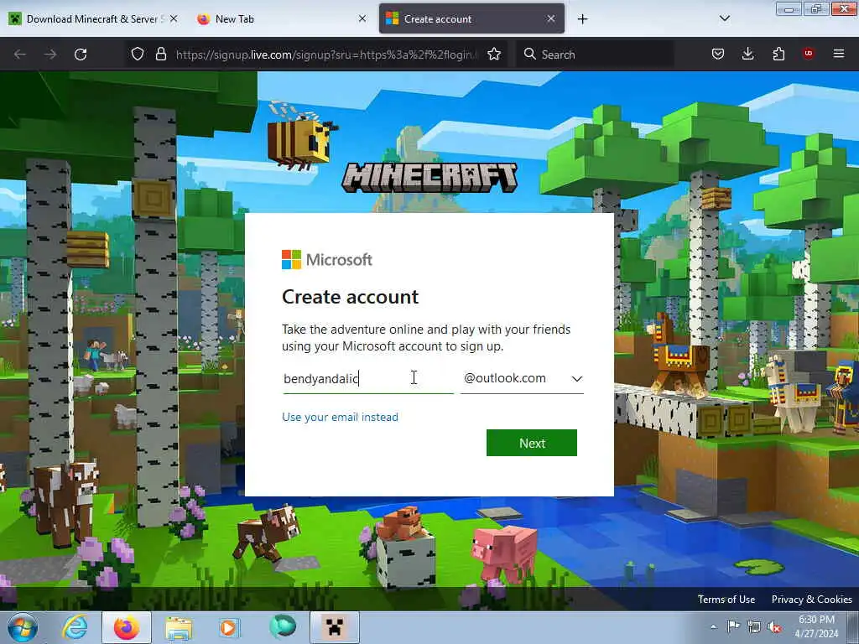Switch to Download Minecraft & Server tab
859x644 pixels.
coord(93,19)
